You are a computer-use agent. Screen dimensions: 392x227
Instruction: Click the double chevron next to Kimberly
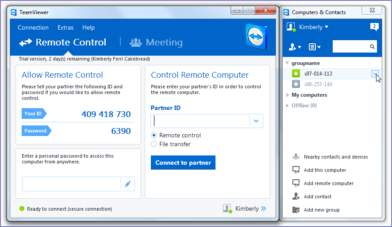[x=263, y=208]
